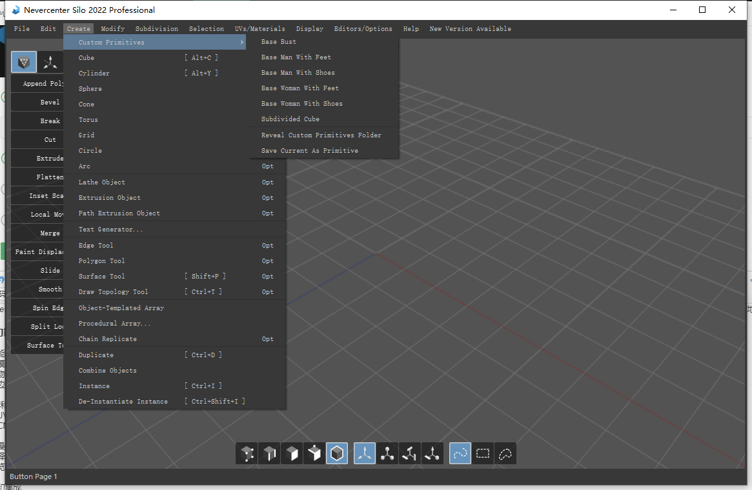
Task: Select the cube-tipped scale manipulator icon
Action: 387,453
